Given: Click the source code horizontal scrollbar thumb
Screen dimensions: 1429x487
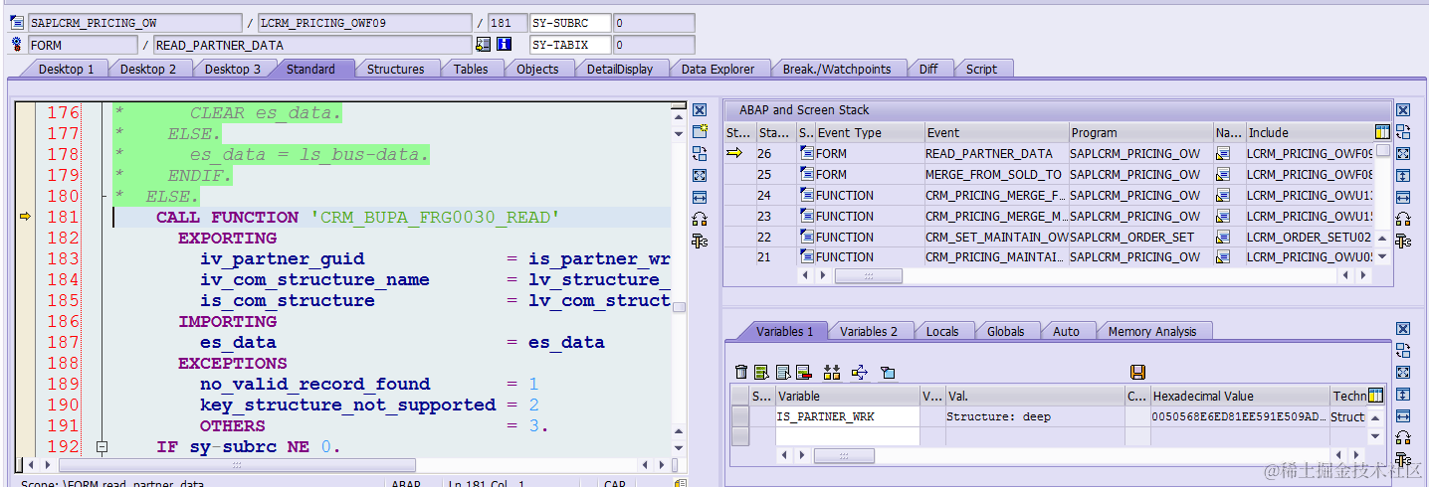Looking at the screenshot, I should pos(237,464).
